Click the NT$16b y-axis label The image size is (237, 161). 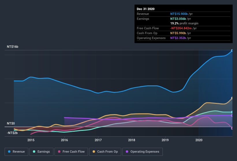12,47
